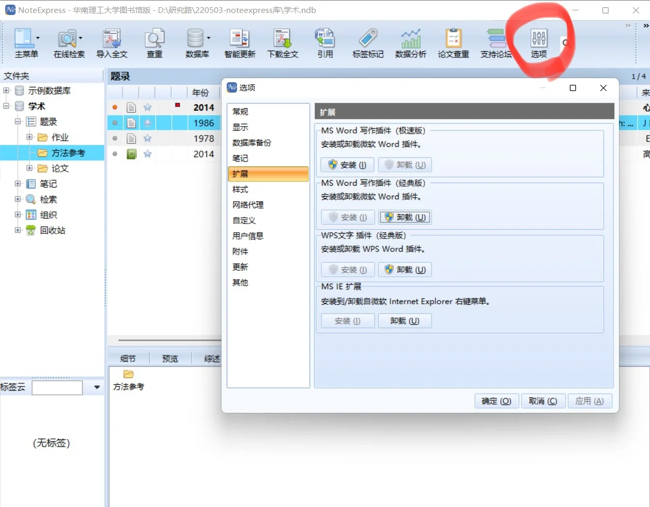Open dropdown arrow next to 在线检索
650x507 pixels.
[81, 38]
